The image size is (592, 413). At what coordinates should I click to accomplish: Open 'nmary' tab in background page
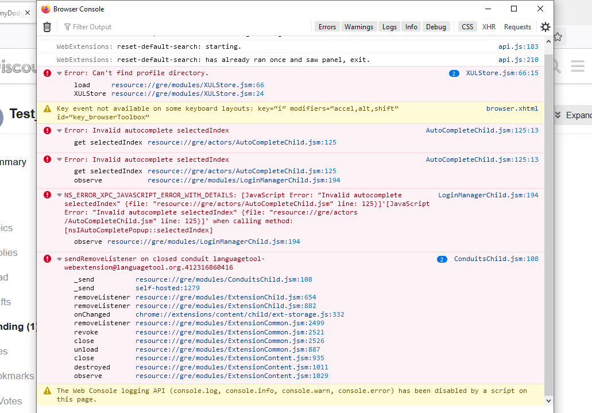point(13,162)
